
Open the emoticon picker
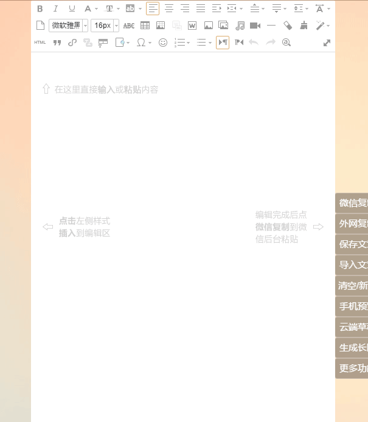[x=163, y=43]
